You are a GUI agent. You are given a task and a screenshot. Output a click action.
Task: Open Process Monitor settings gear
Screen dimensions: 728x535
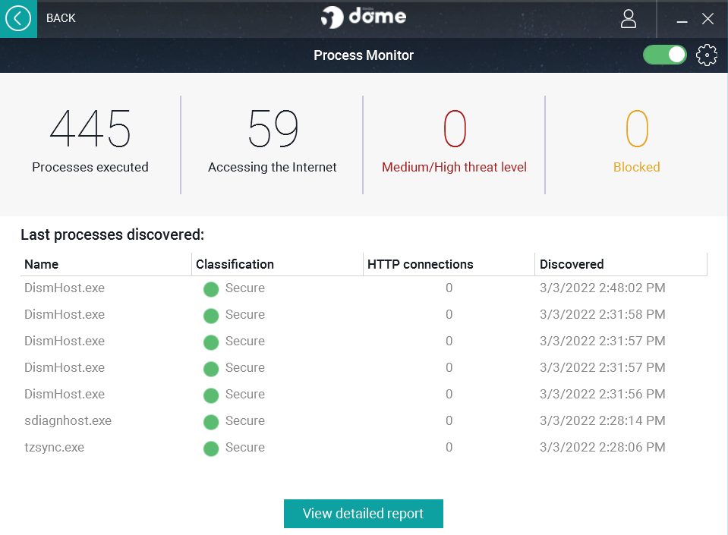tap(707, 55)
